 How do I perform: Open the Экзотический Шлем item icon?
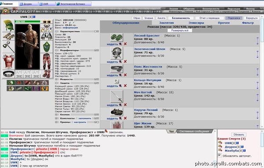click(117, 53)
